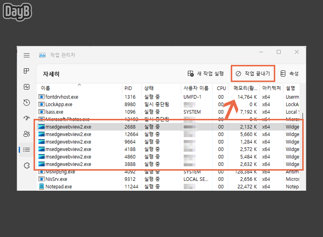Open the Users page in sidebar

pos(26,134)
